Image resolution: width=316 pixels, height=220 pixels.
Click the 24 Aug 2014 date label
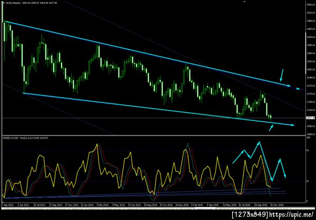151,205
